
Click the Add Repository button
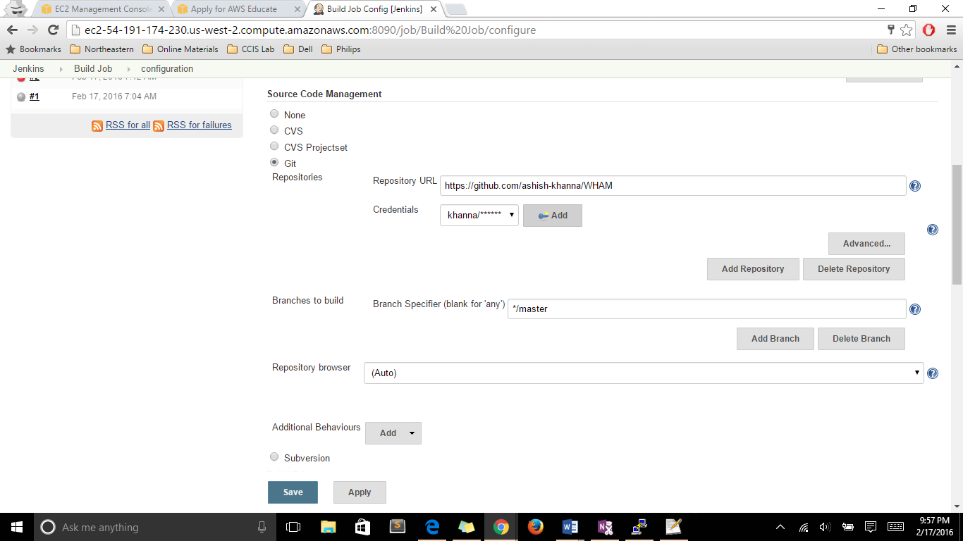[753, 269]
